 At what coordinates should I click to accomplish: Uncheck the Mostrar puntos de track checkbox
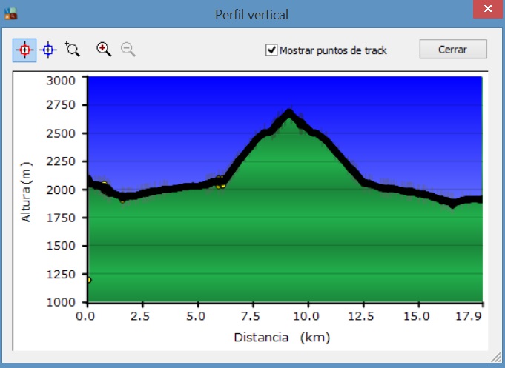[272, 50]
